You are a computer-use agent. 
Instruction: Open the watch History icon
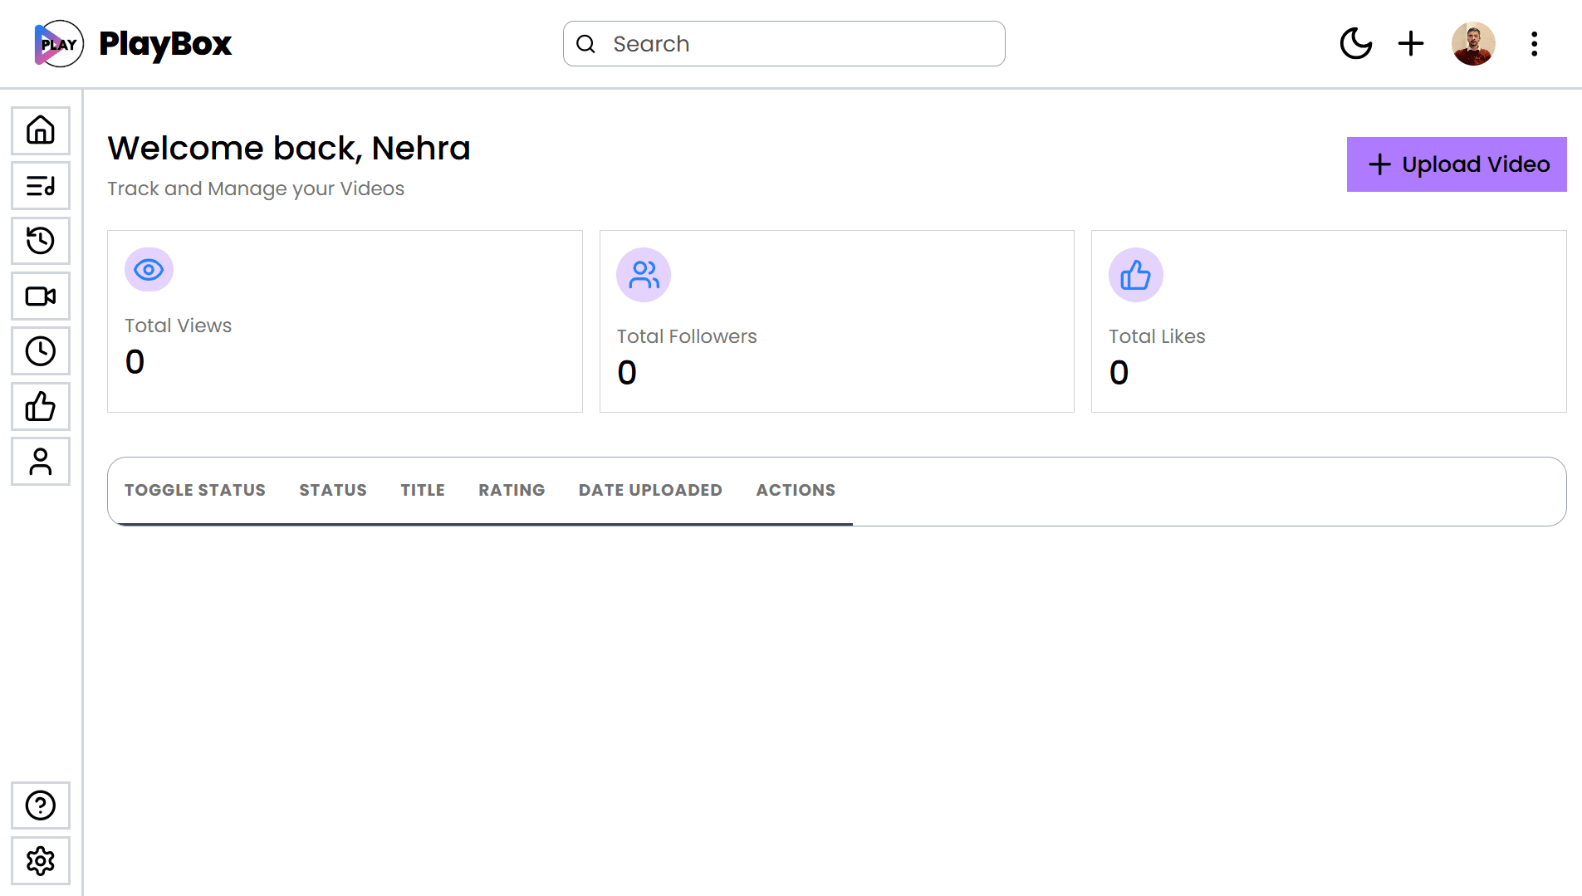pos(41,241)
